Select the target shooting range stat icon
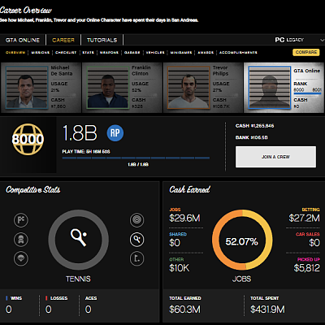The width and height of the screenshot is (325, 325). (x=137, y=220)
